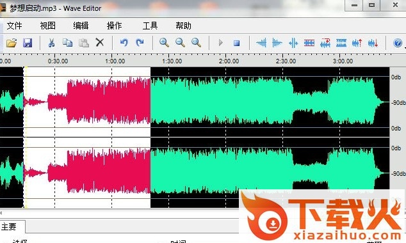Viewport: 406px width, 243px height.
Task: Open the 编辑 menu
Action: [81, 26]
